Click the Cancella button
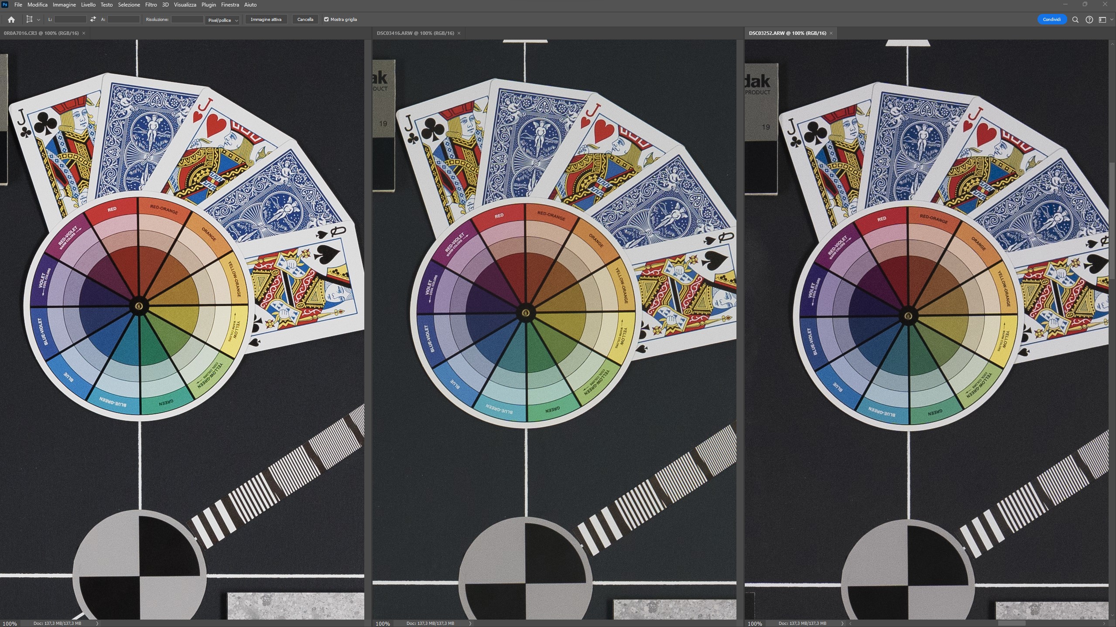Screen dimensions: 1116x627 click(x=305, y=19)
